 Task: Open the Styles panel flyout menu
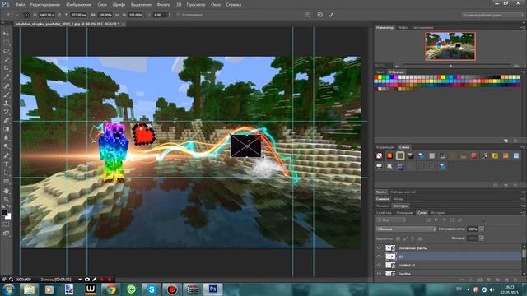[523, 147]
